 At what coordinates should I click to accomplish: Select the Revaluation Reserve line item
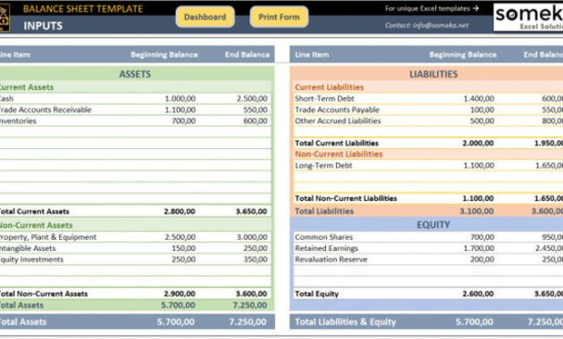coord(331,260)
